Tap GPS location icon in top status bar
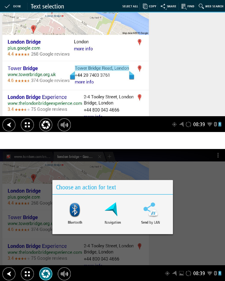 click(174, 124)
